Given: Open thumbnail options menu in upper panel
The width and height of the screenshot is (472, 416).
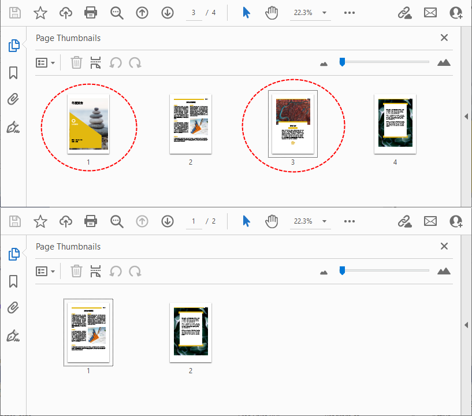Looking at the screenshot, I should [45, 63].
